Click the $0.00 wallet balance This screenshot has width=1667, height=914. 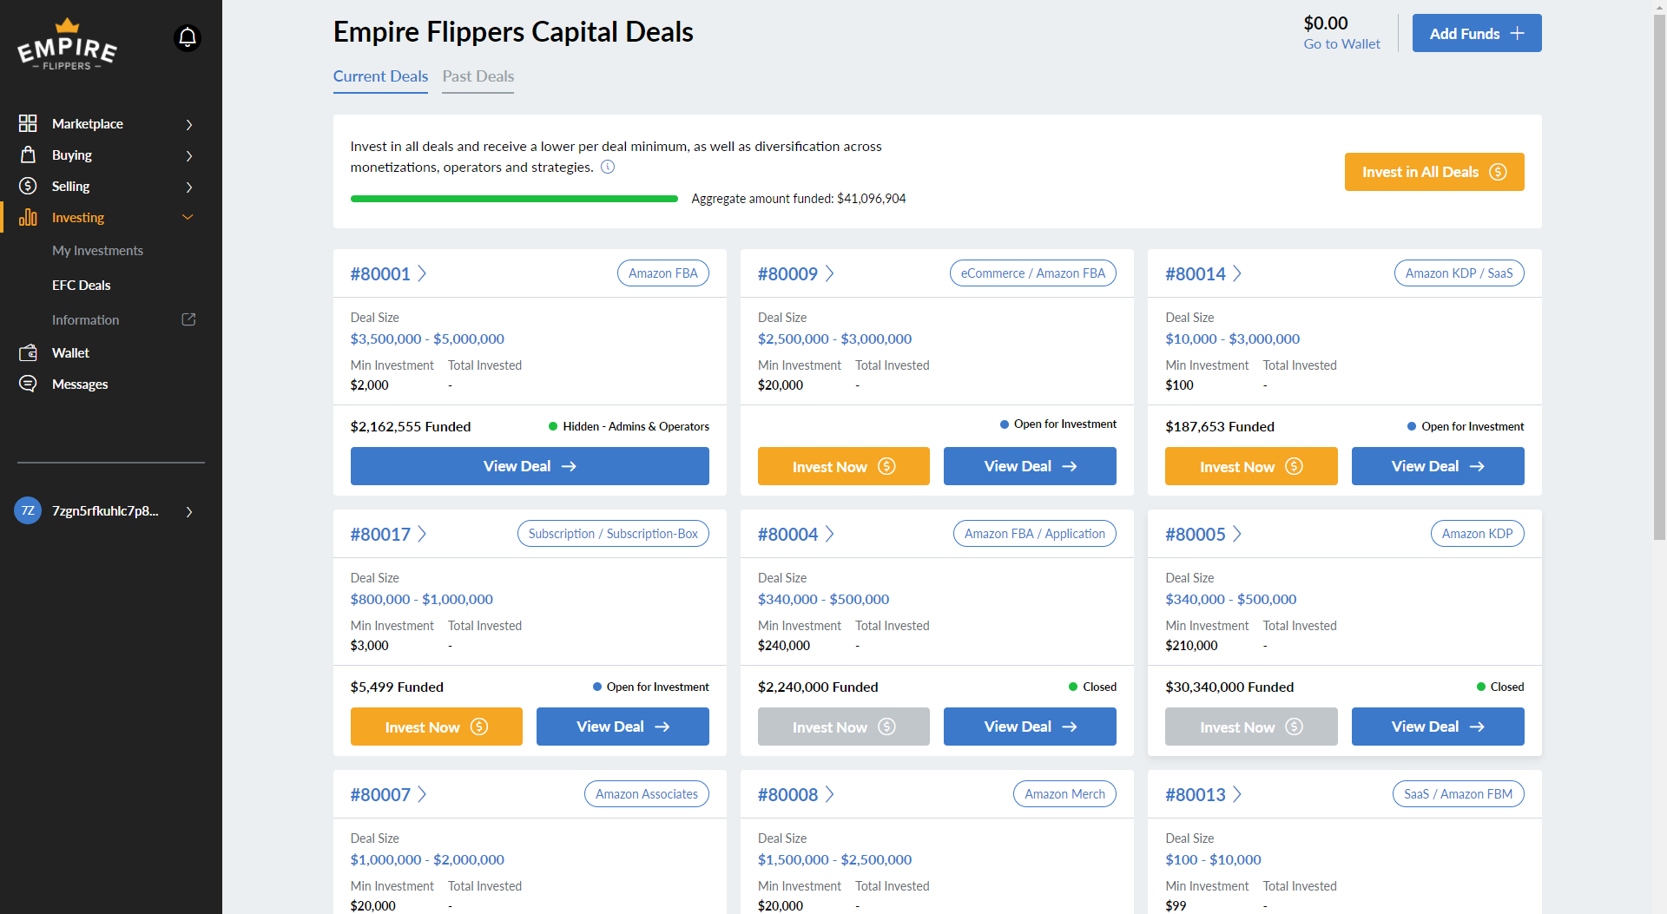click(x=1326, y=23)
